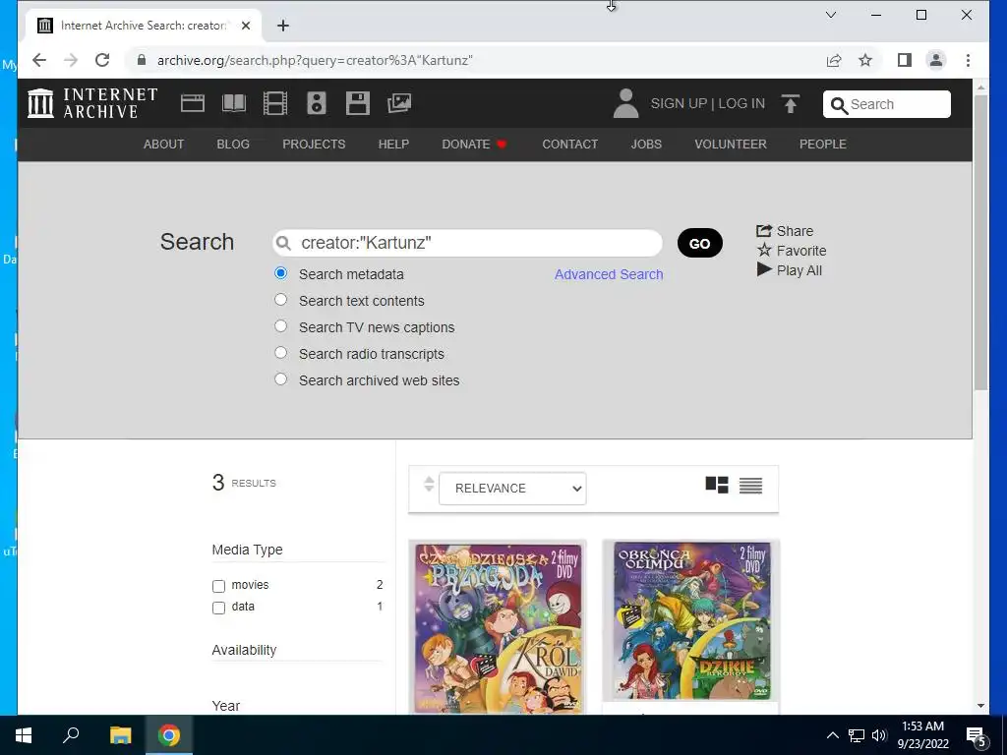Bookmark this page with the star
Image resolution: width=1007 pixels, height=755 pixels.
865,60
